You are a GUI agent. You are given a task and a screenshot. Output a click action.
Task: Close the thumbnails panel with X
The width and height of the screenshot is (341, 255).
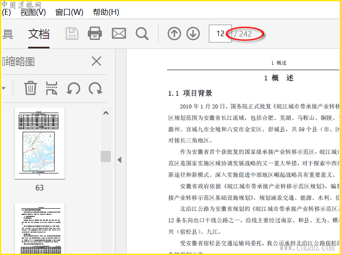click(96, 61)
